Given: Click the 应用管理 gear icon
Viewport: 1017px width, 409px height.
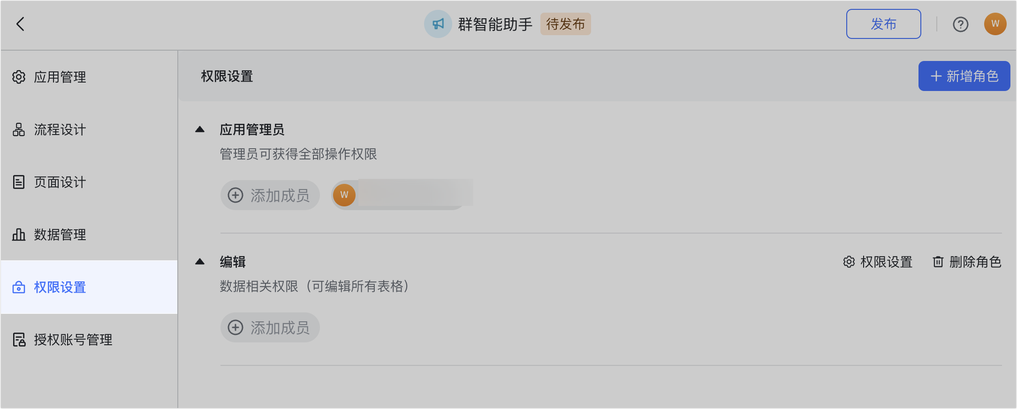Looking at the screenshot, I should pyautogui.click(x=19, y=77).
